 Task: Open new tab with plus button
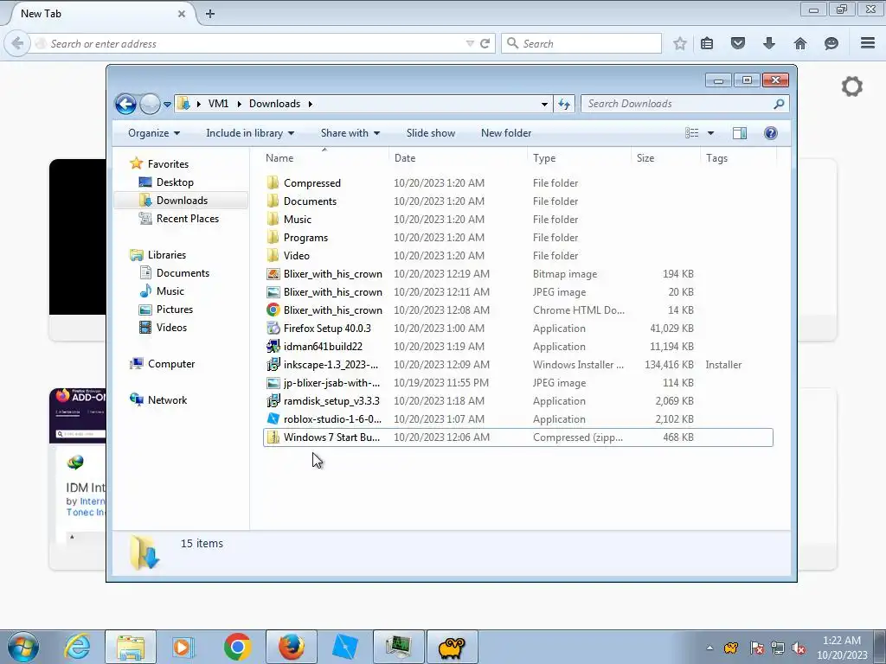(210, 14)
